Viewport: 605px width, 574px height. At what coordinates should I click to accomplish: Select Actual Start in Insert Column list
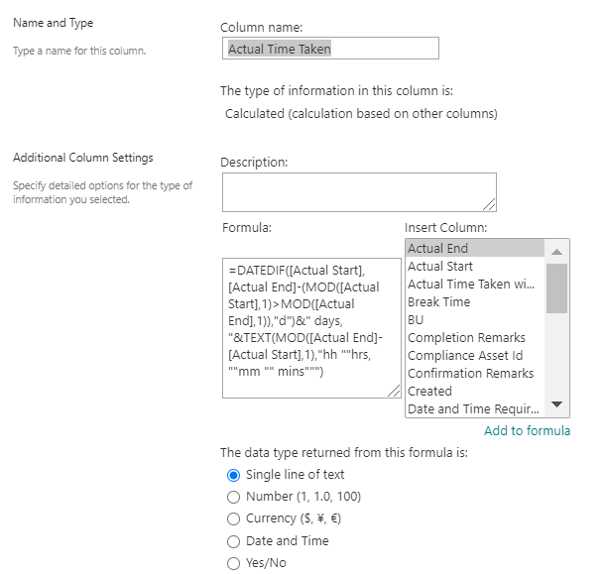click(x=475, y=266)
